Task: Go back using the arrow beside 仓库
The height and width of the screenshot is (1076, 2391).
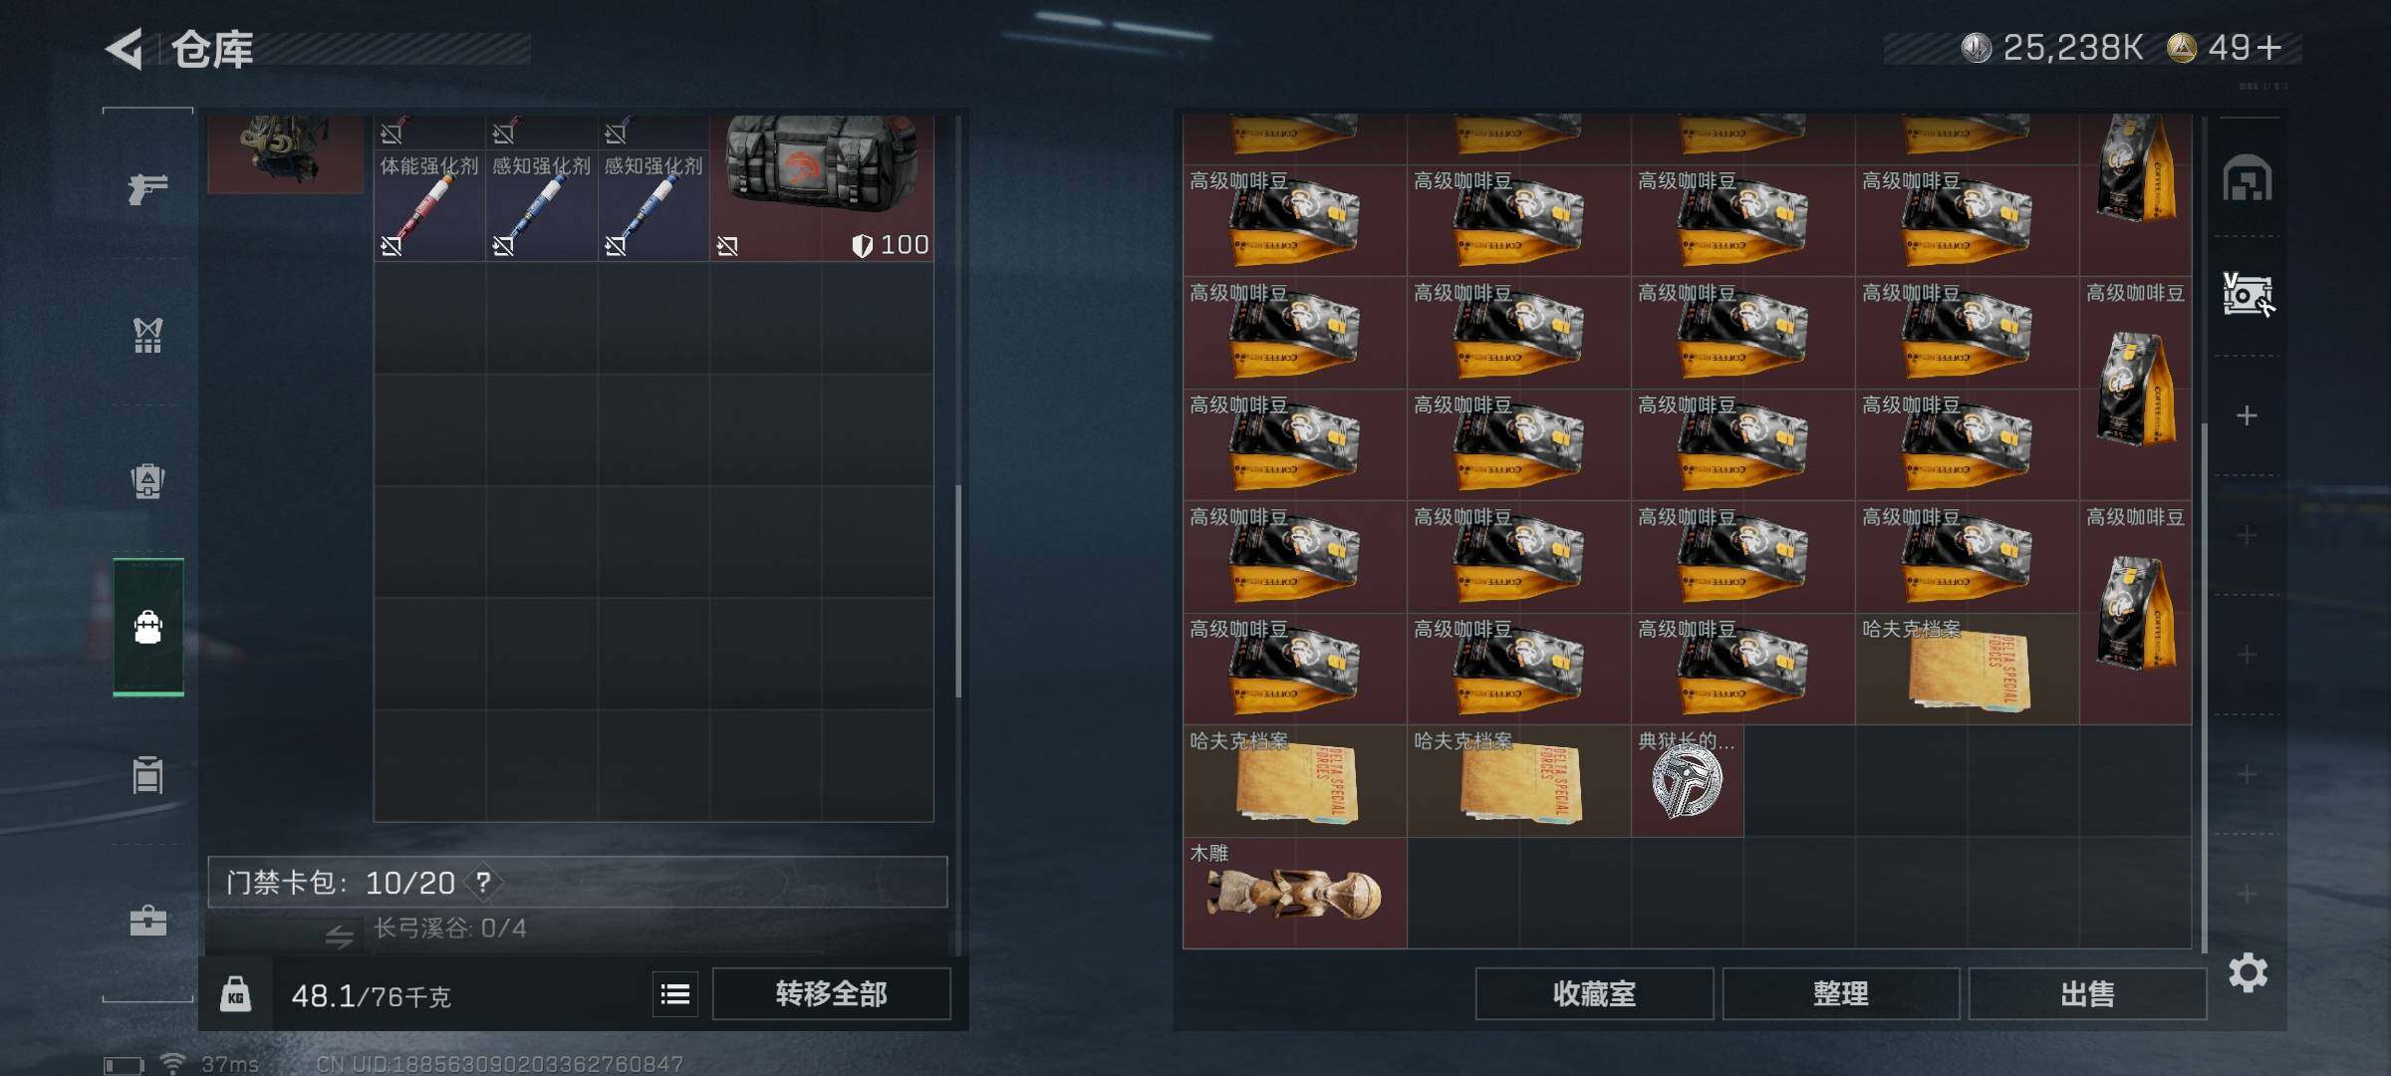Action: point(126,48)
